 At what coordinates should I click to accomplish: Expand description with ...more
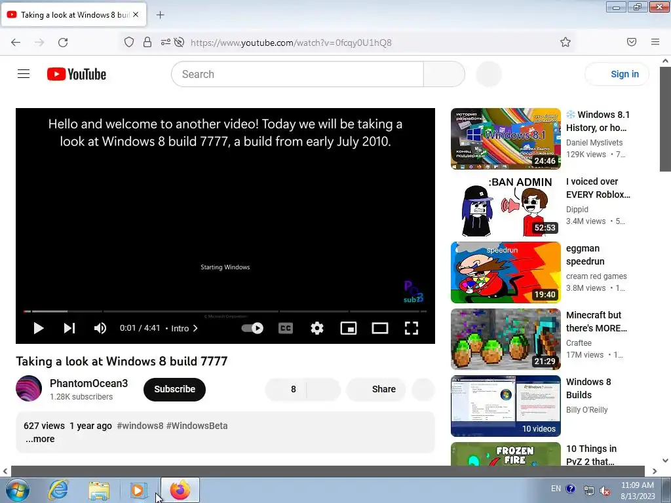[40, 439]
